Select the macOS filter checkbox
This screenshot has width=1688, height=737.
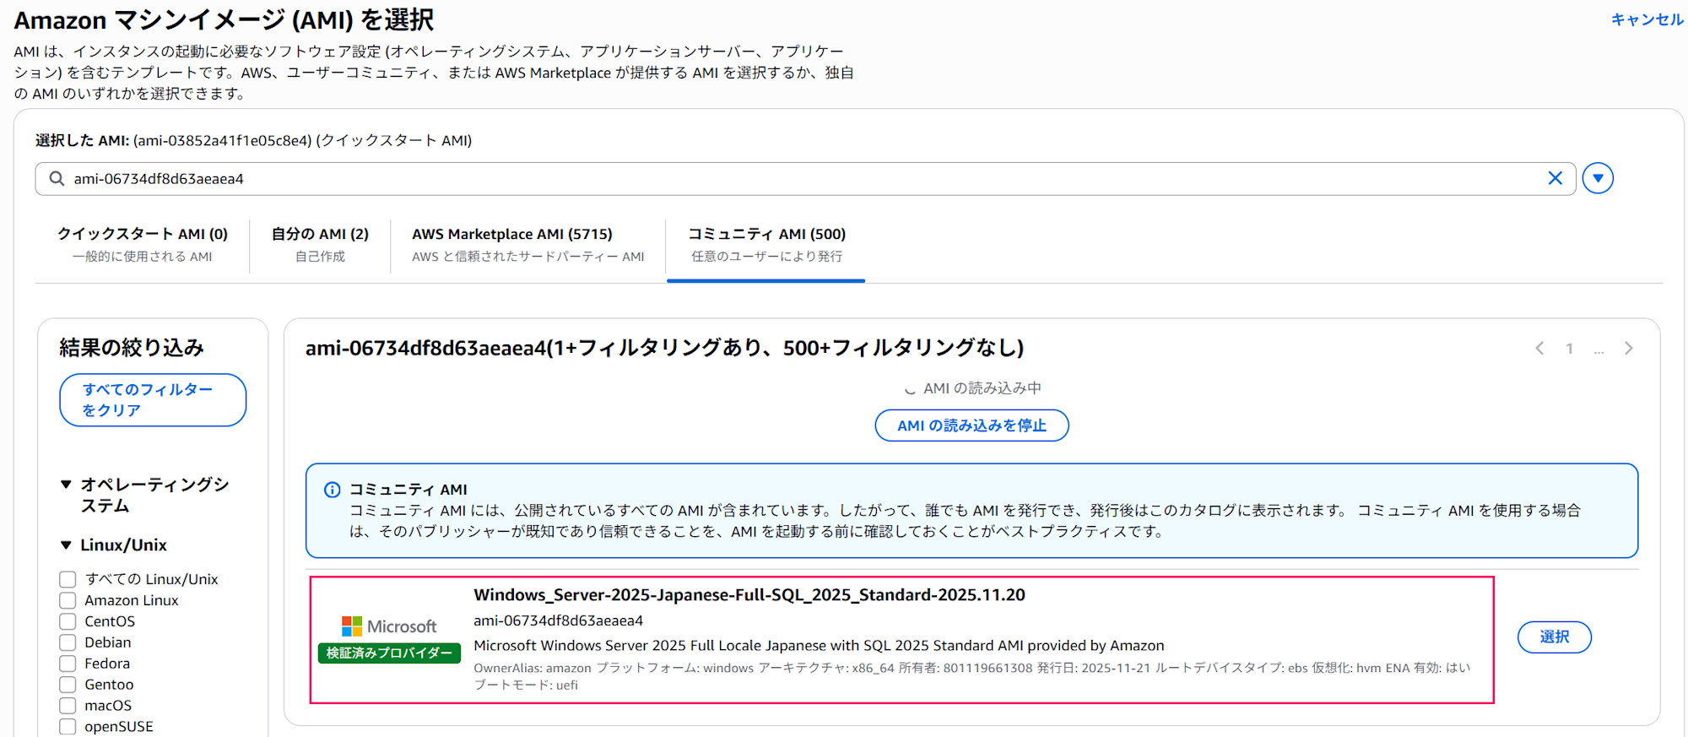68,706
